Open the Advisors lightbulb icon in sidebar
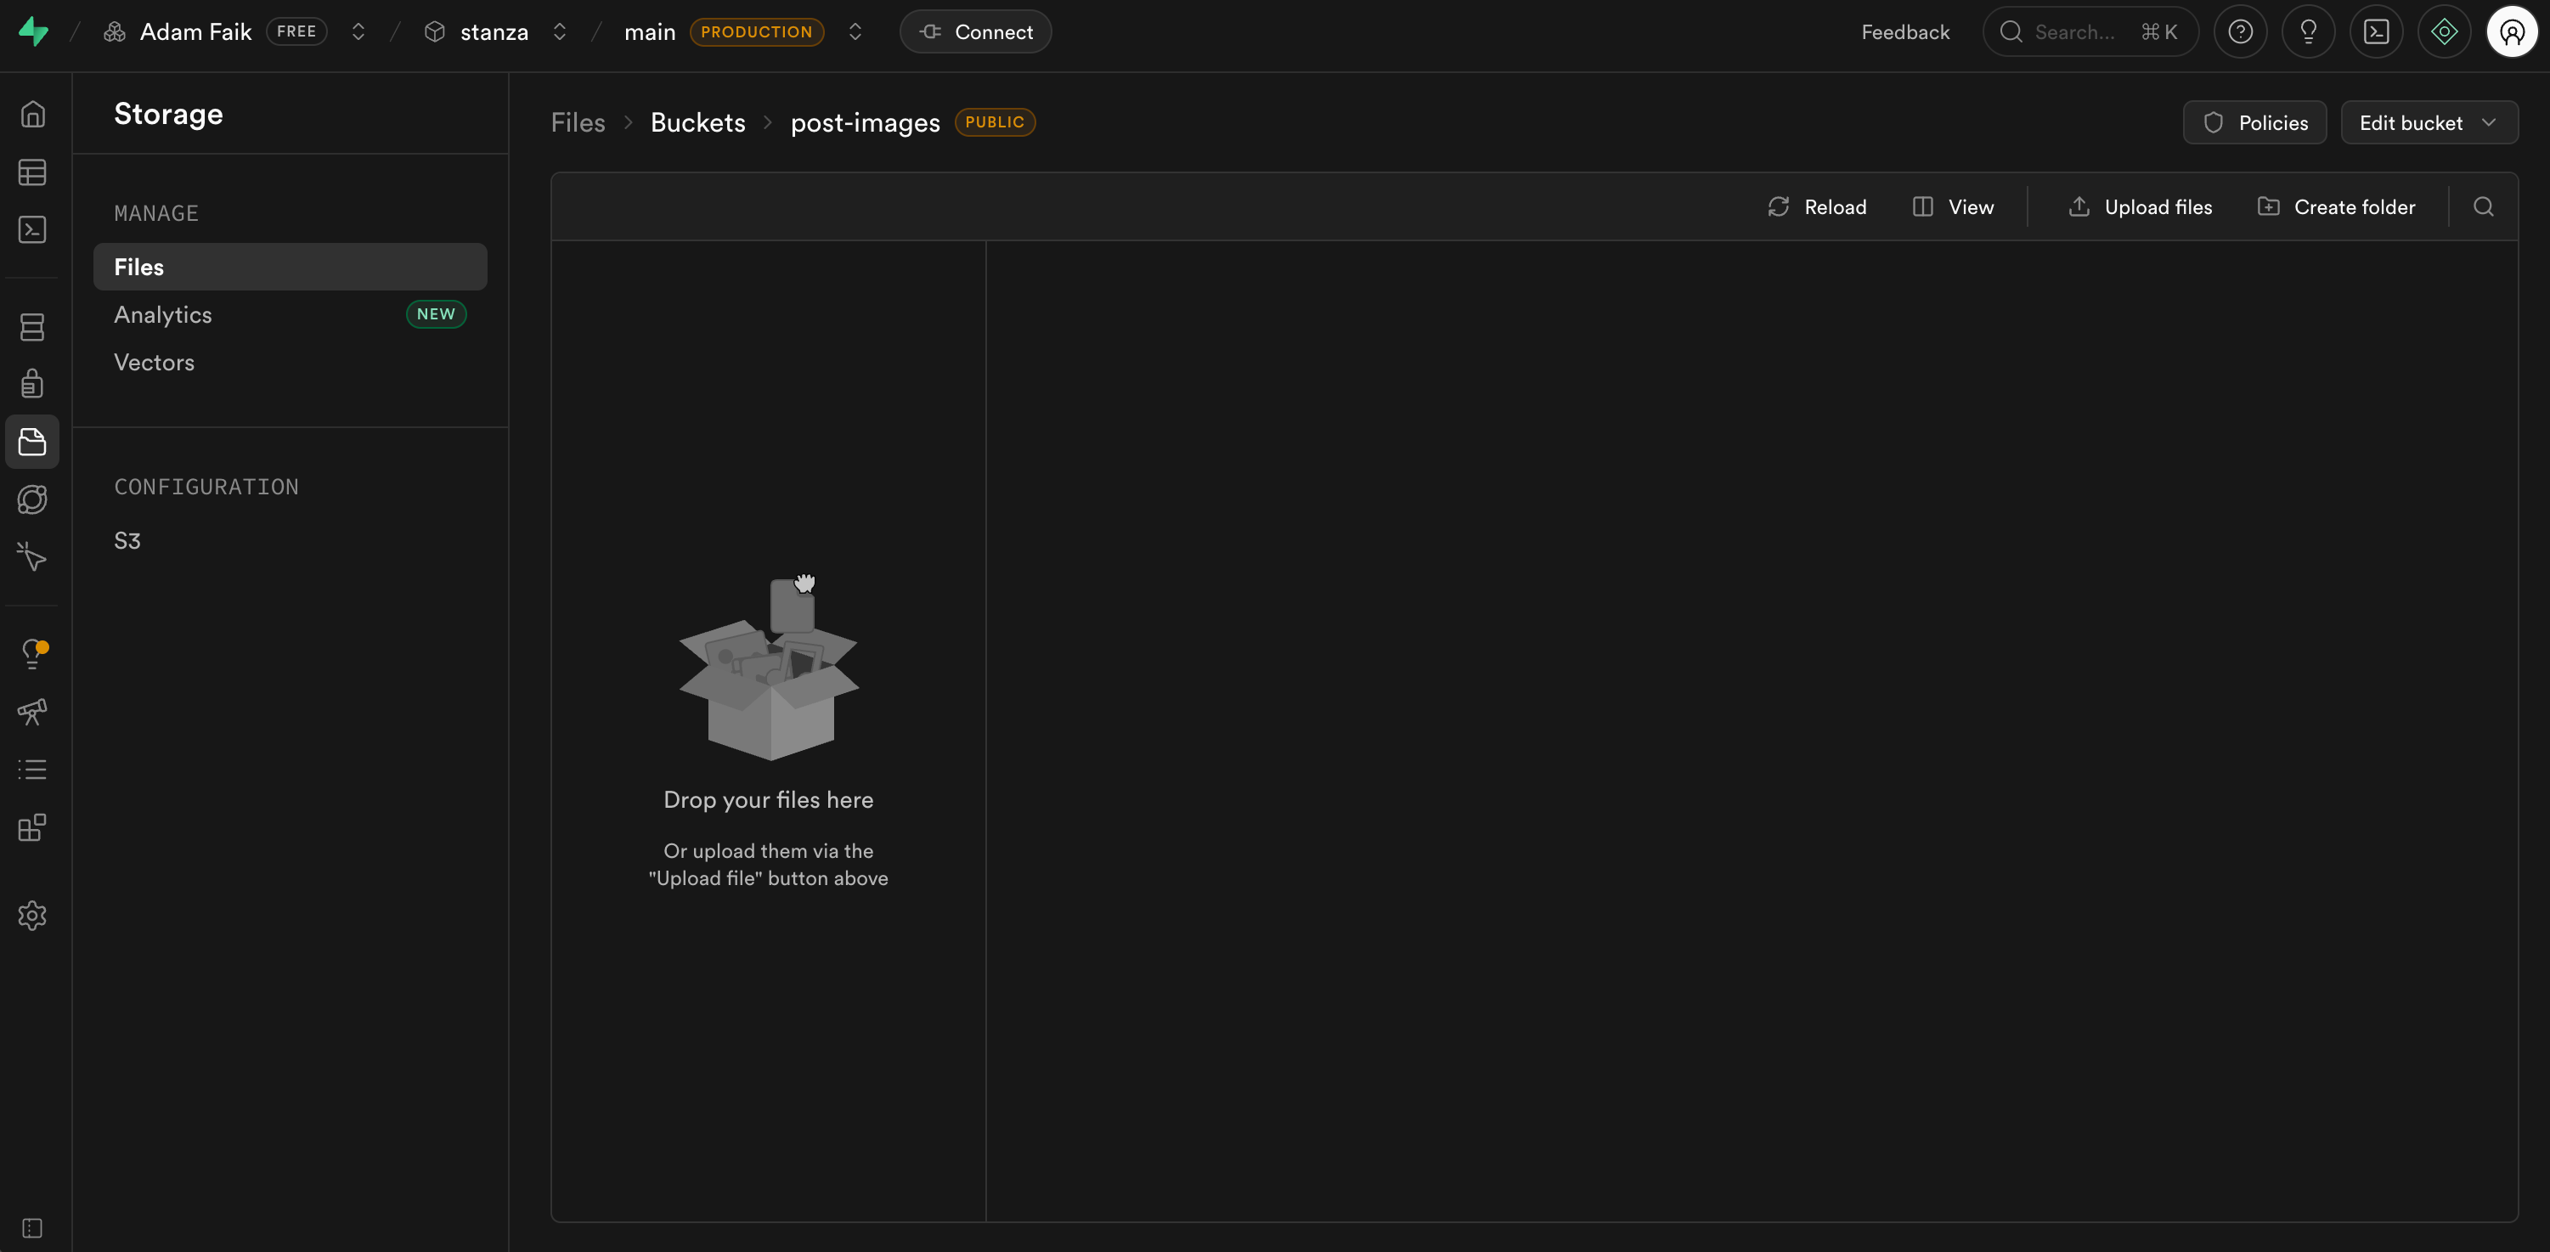Viewport: 2550px width, 1252px height. tap(31, 653)
